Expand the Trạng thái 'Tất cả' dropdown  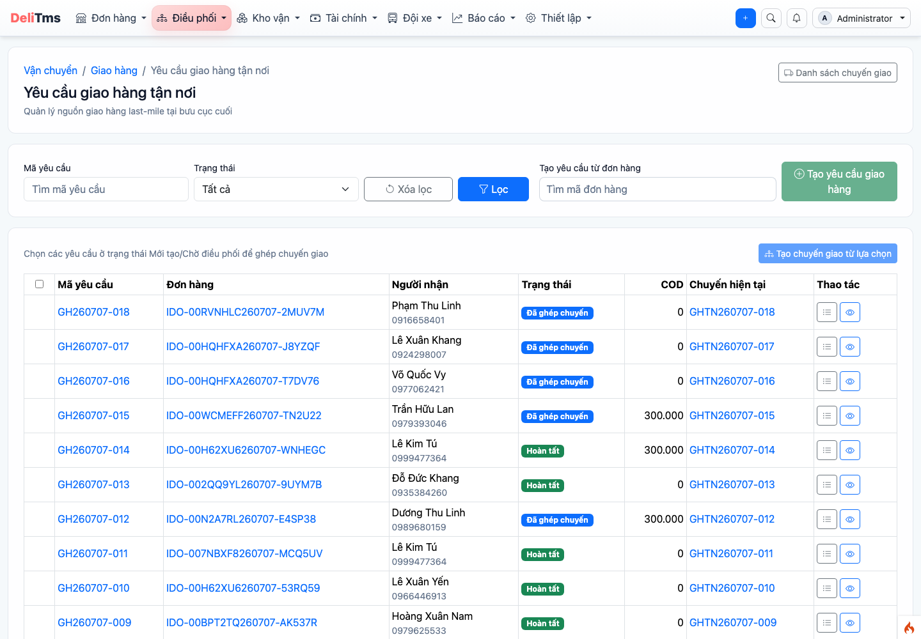[x=276, y=189]
